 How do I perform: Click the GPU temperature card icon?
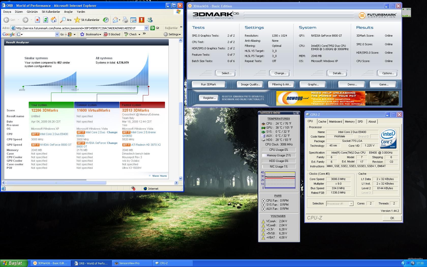[263, 128]
